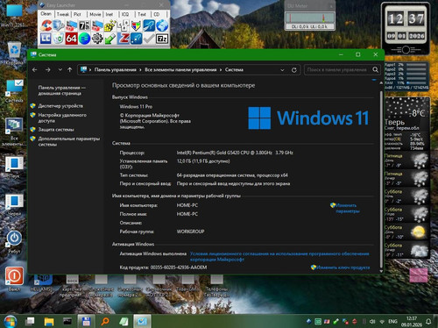Click the grey checkmark icon in Easy Launcher

149,39
